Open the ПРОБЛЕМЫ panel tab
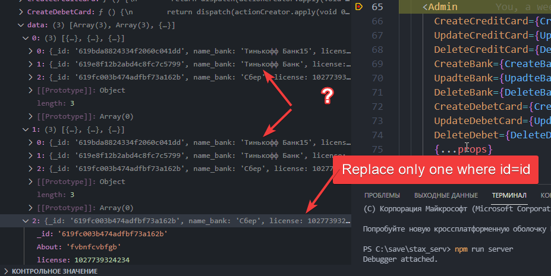Image resolution: width=551 pixels, height=276 pixels. (x=382, y=195)
